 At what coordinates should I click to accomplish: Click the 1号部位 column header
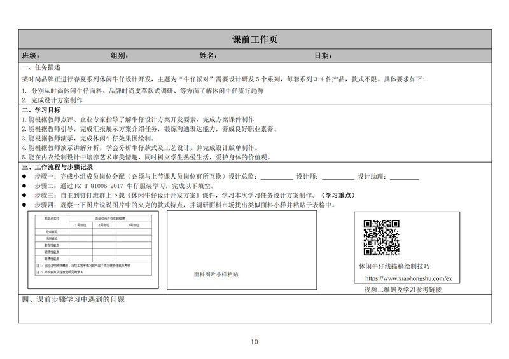coord(81,225)
